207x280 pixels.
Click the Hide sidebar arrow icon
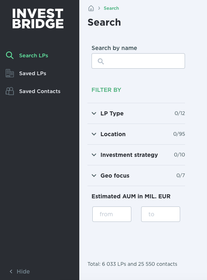point(11,271)
